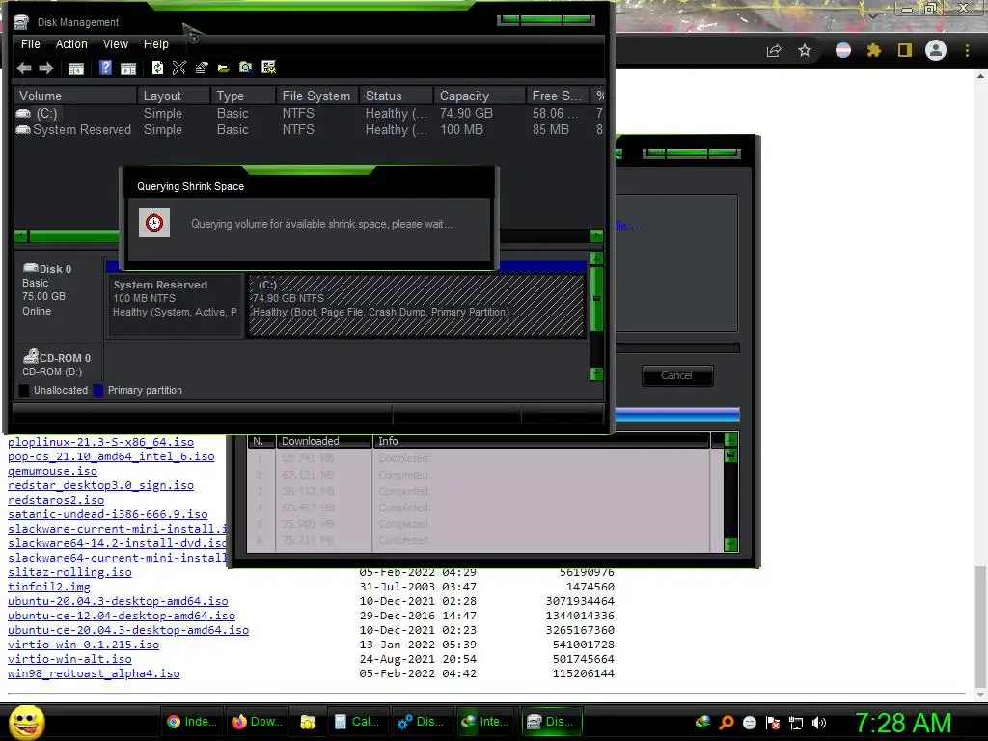The image size is (988, 741).
Task: Click the browser share icon
Action: (x=774, y=50)
